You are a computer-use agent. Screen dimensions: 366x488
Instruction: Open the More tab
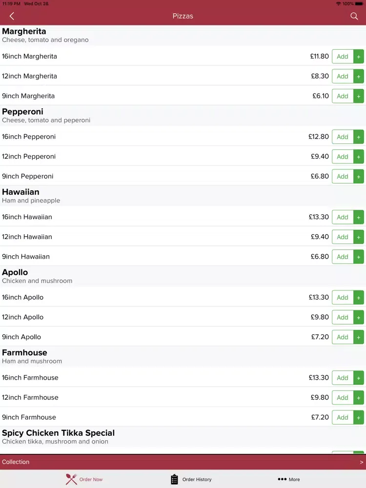click(x=289, y=479)
